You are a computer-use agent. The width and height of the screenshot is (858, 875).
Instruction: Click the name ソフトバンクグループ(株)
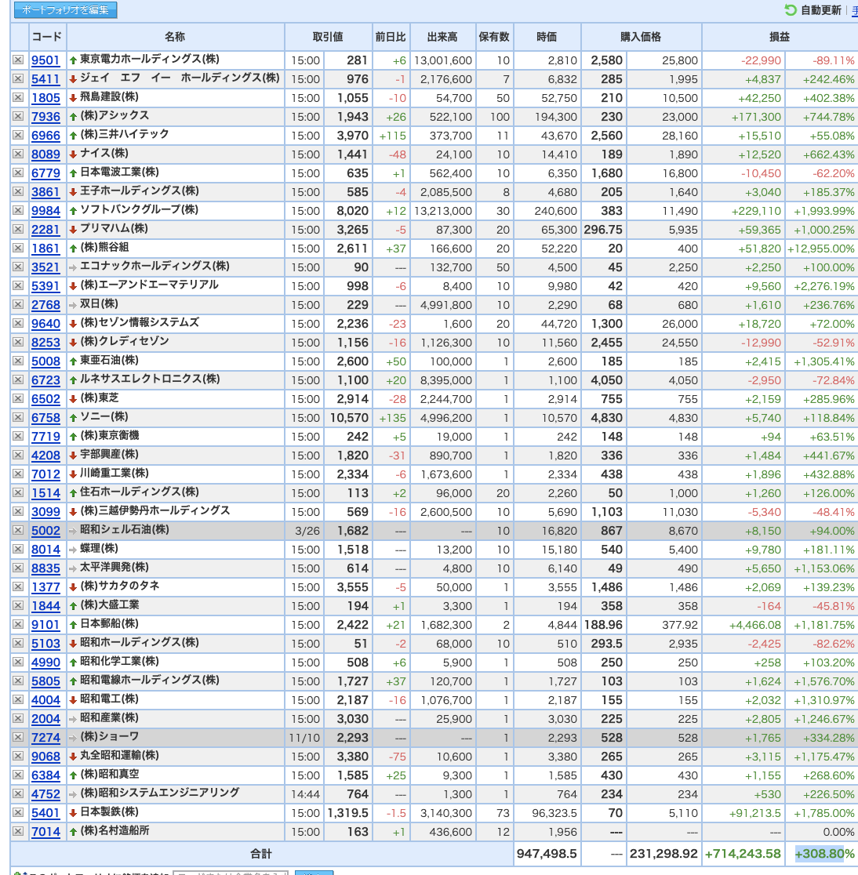click(139, 210)
